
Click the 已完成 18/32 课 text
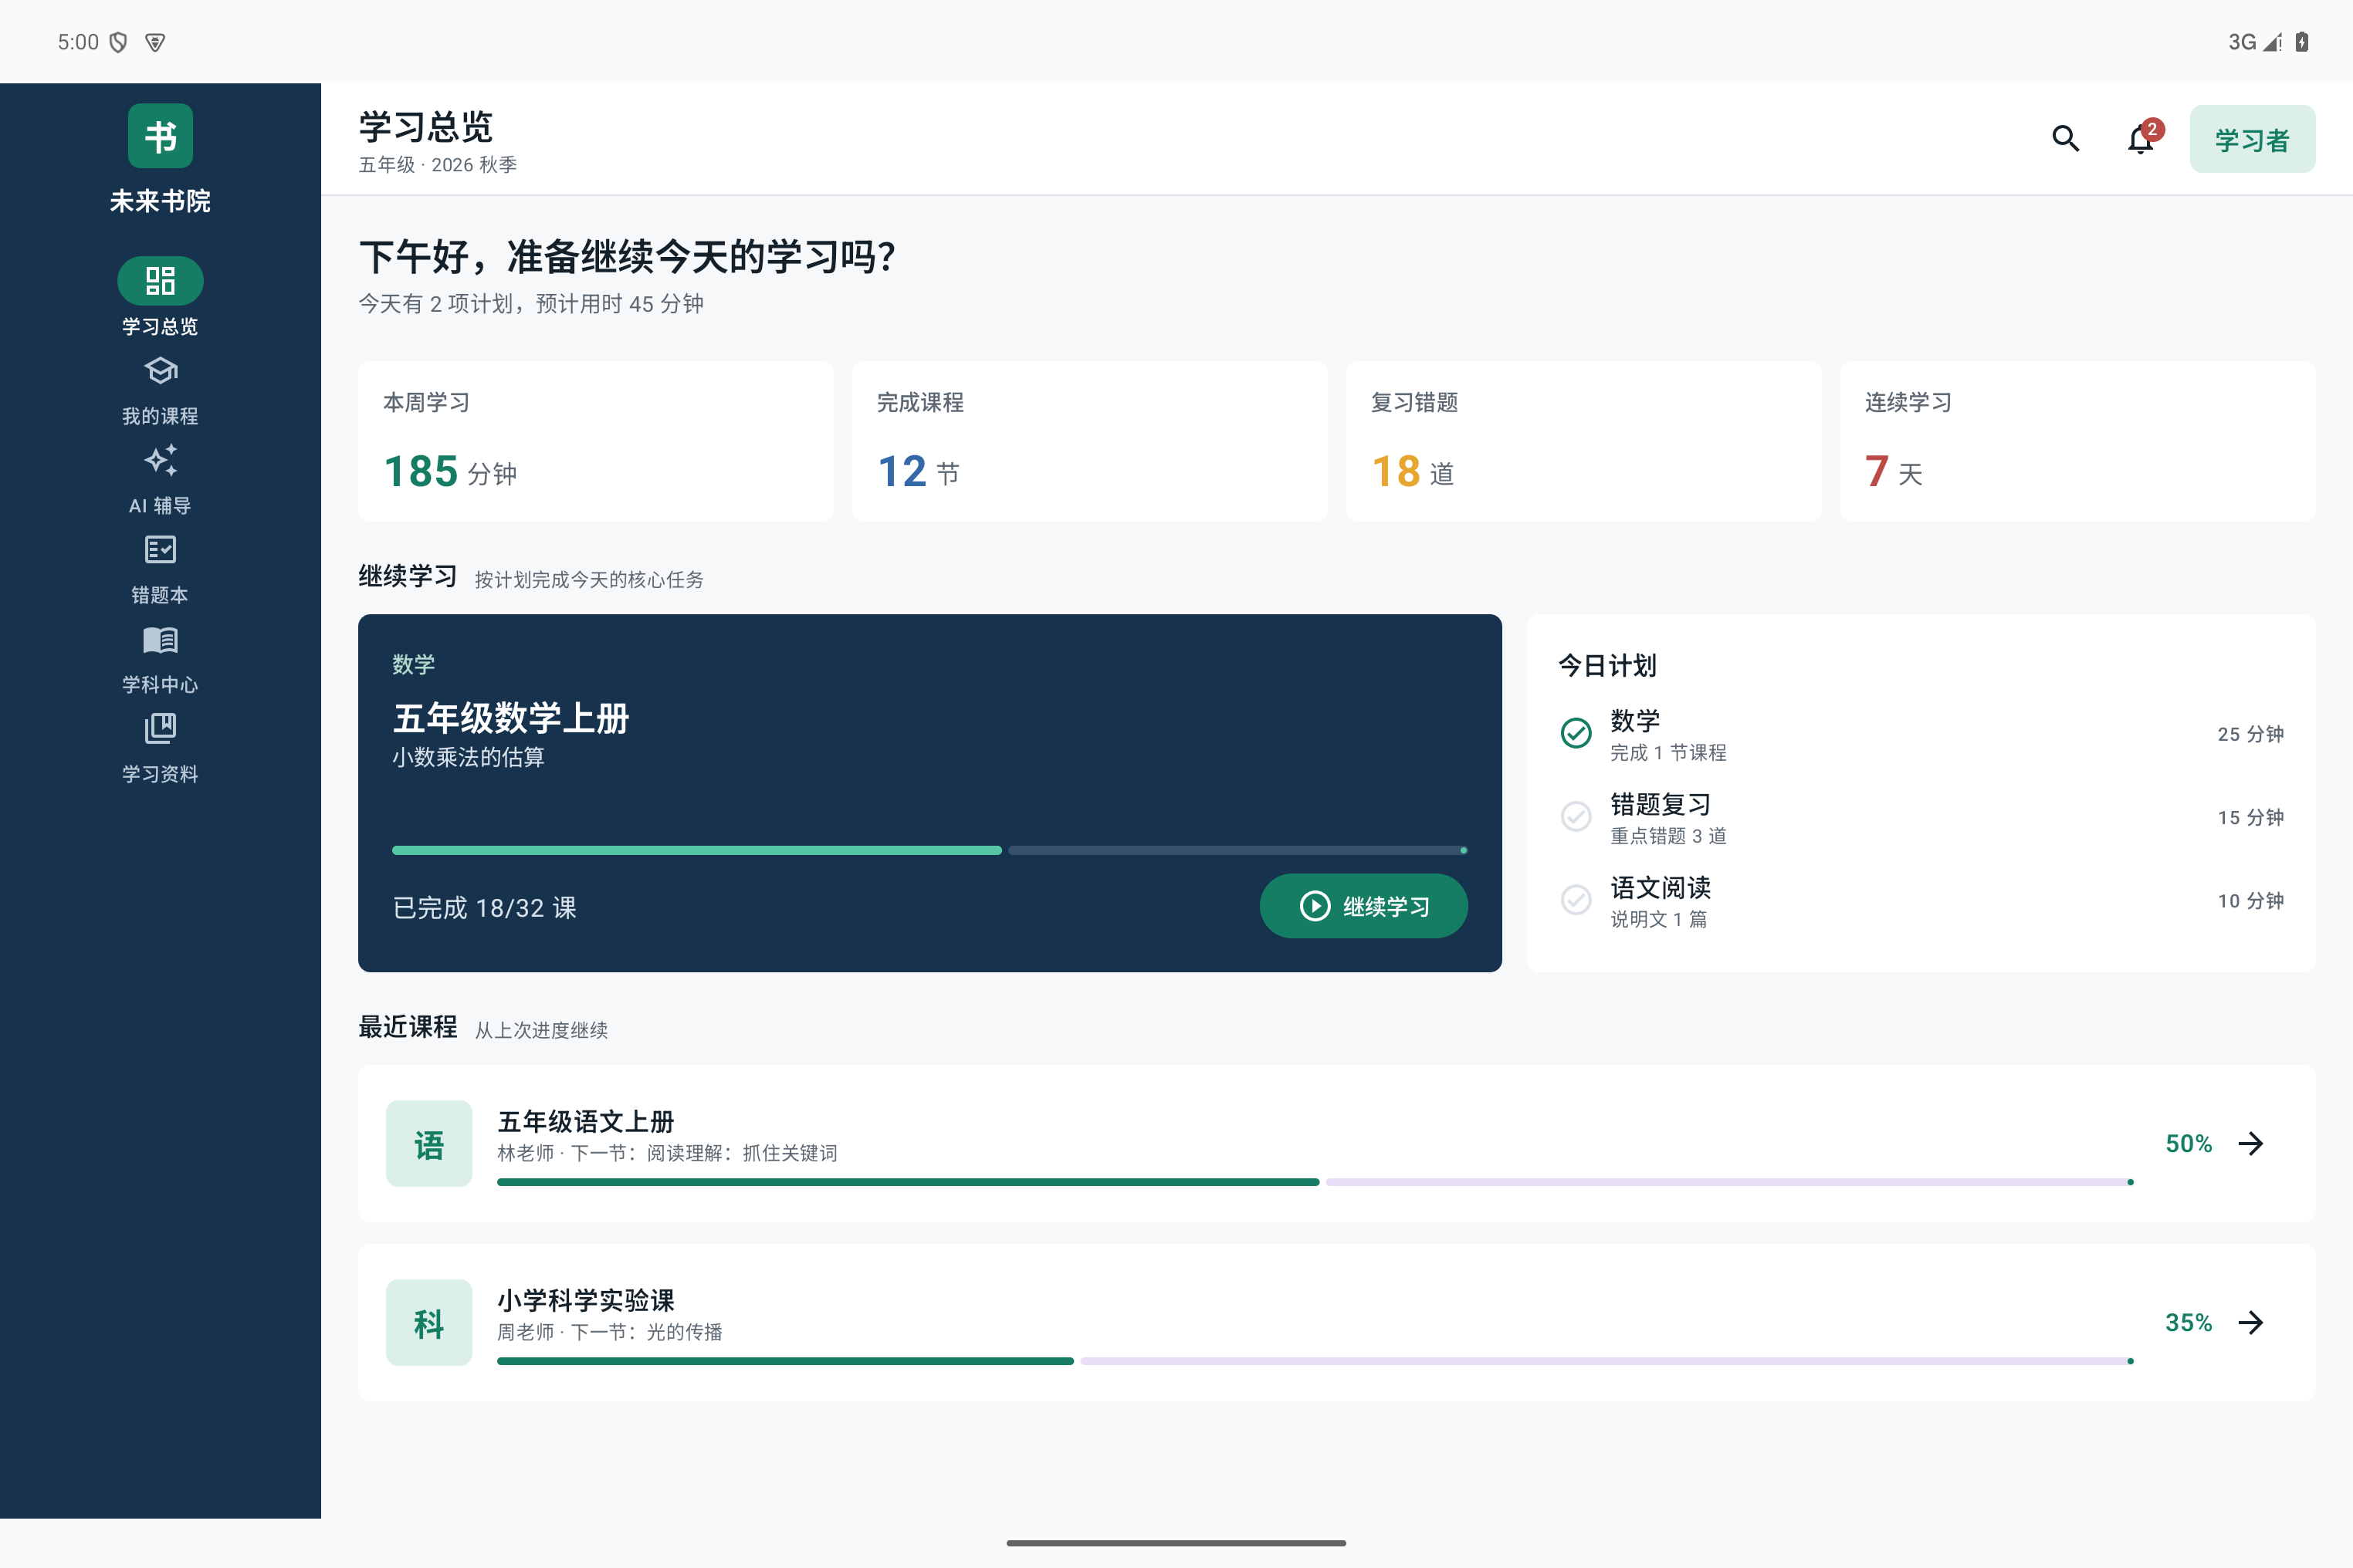(x=484, y=907)
